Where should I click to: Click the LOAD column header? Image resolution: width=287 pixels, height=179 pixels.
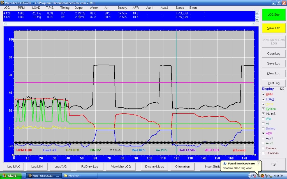coord(36,8)
